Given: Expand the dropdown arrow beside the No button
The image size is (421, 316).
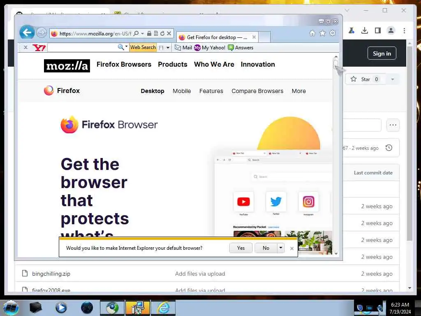Looking at the screenshot, I should [280, 248].
